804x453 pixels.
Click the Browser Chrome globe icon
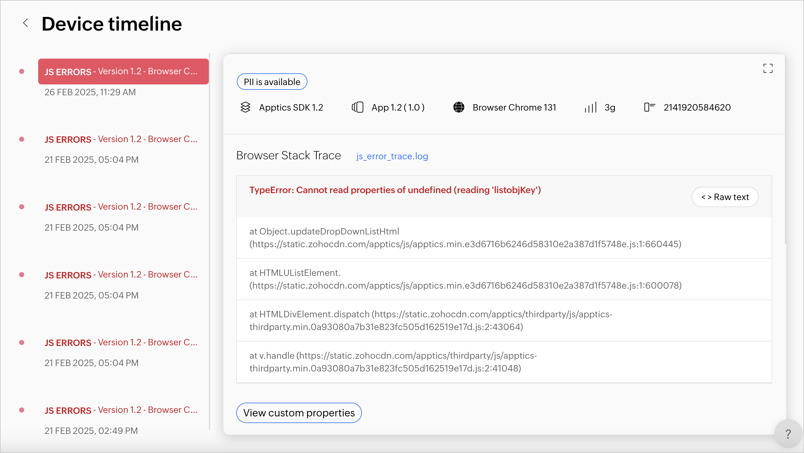[x=459, y=107]
